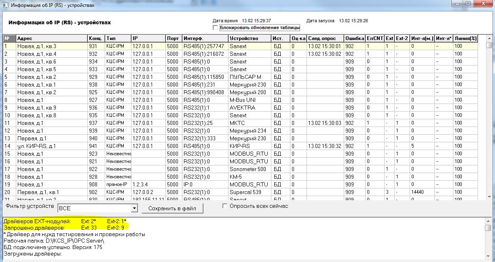This screenshot has height=262, width=495.
Task: Enable the 'Блокировать обновление таблицы' checkbox
Action: 215,28
